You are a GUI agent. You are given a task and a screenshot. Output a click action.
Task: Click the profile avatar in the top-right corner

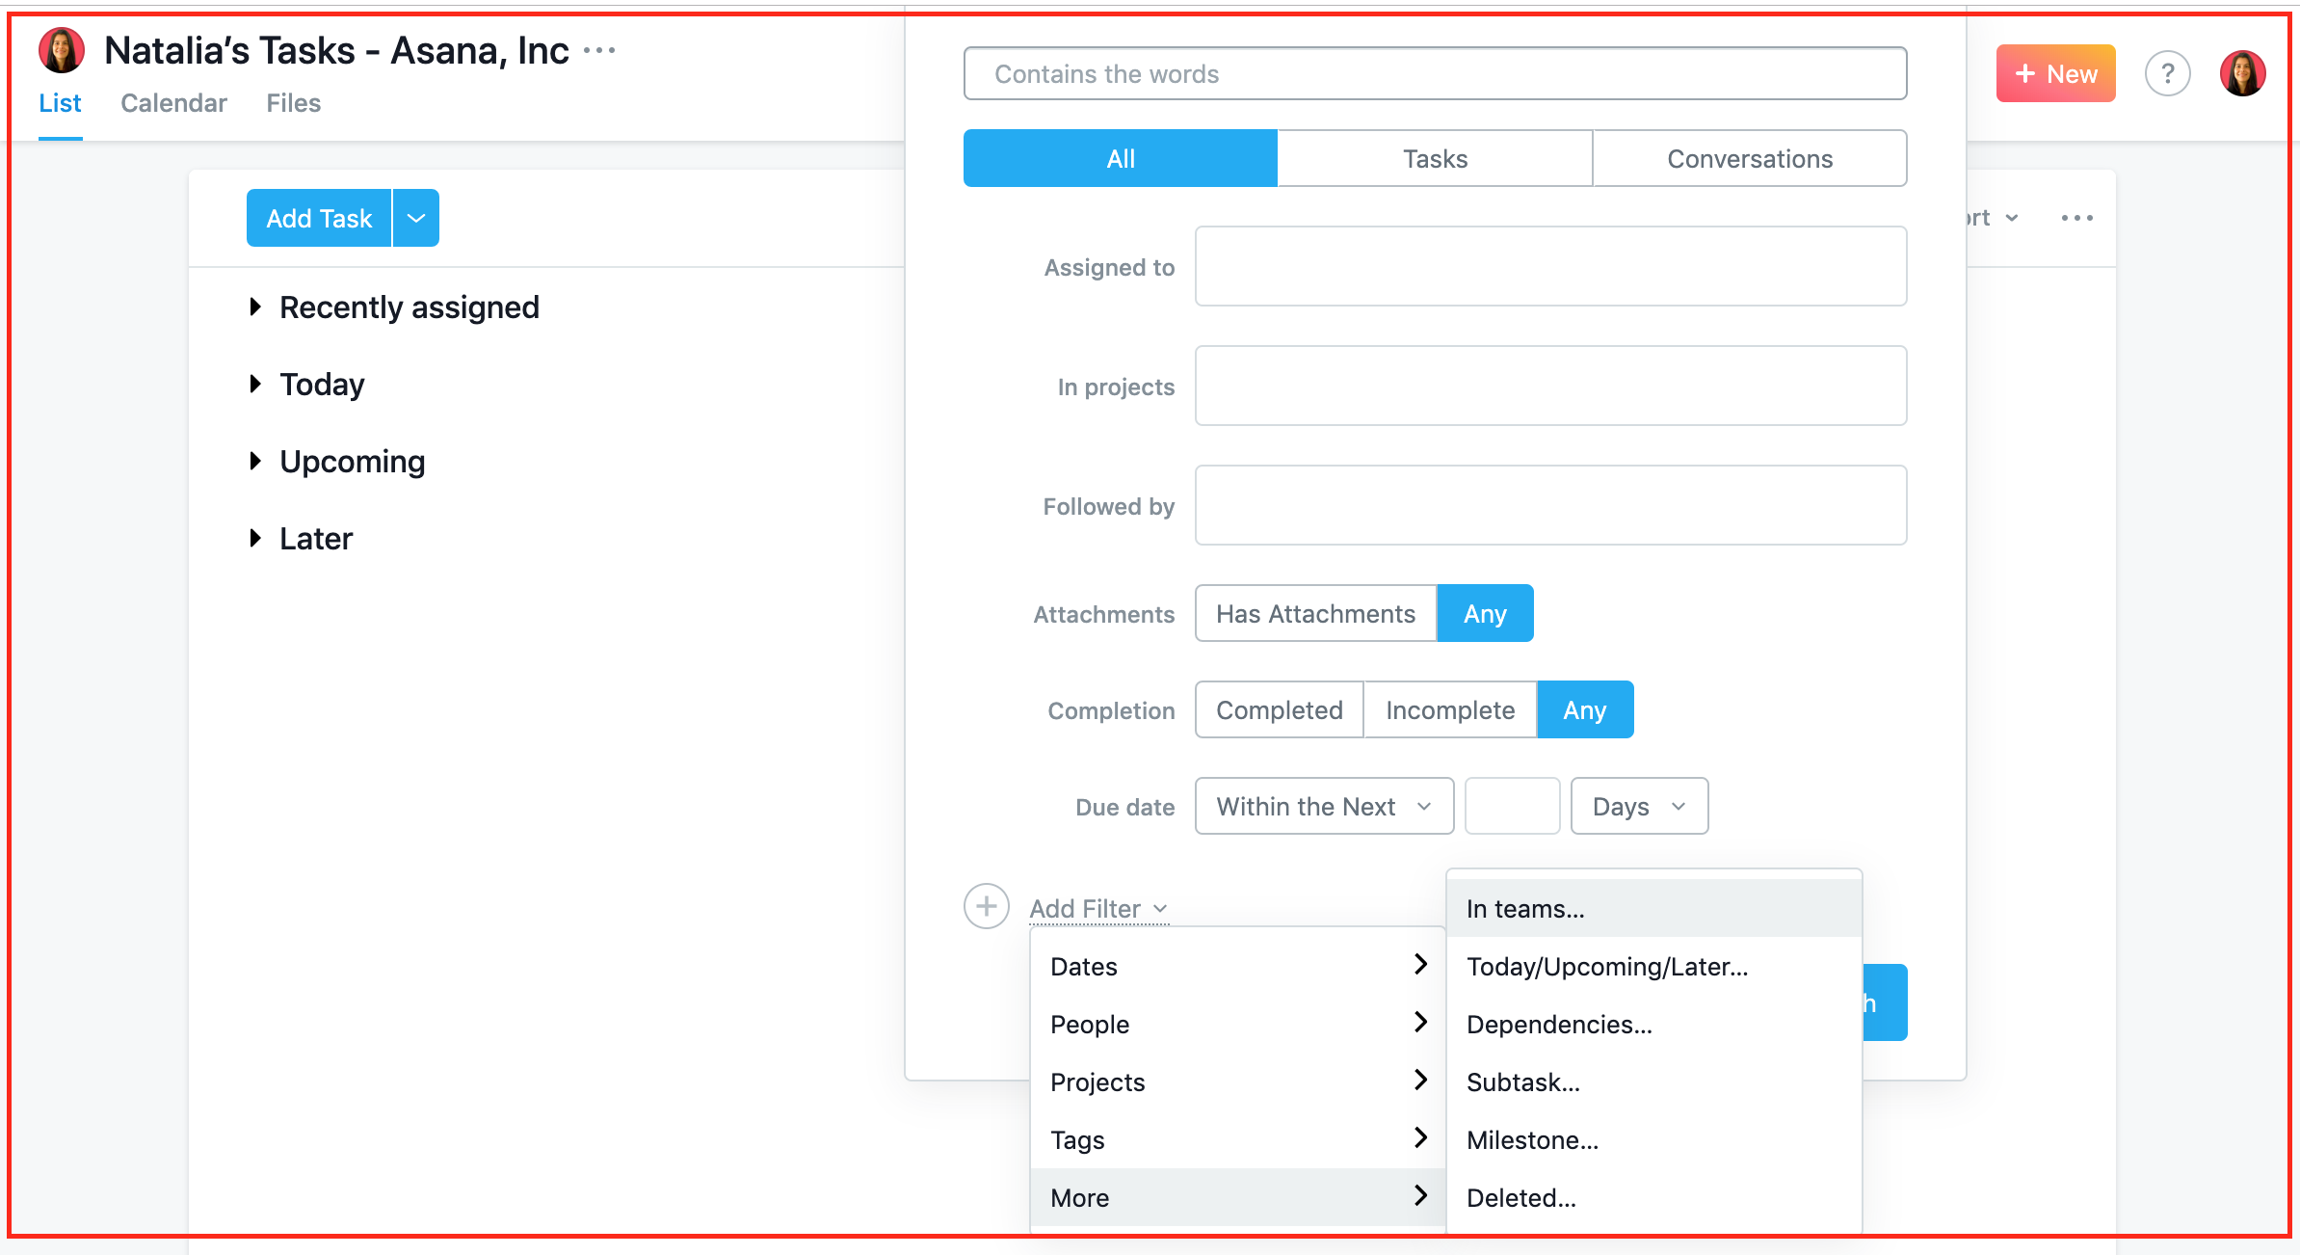point(2242,73)
